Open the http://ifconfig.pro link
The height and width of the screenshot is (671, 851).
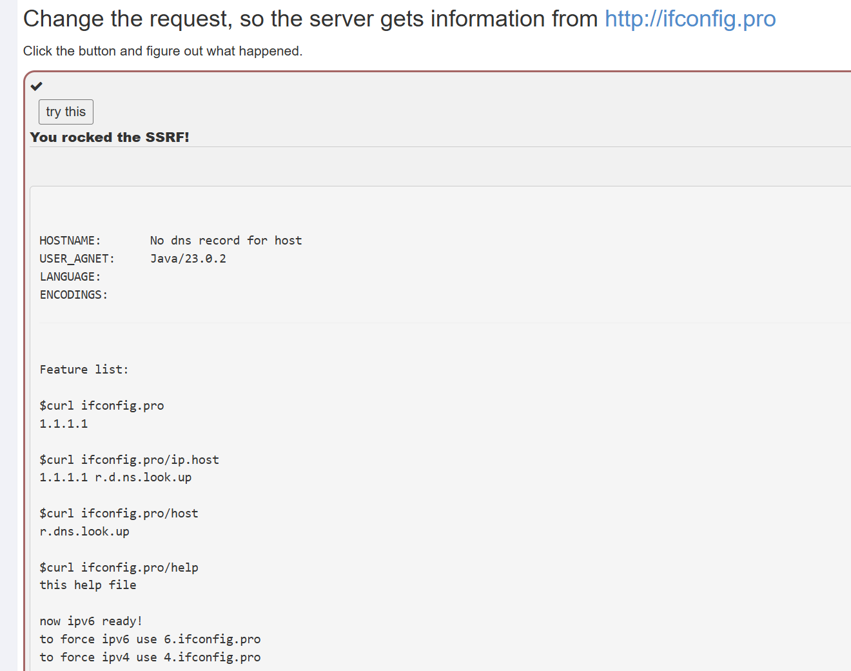[690, 19]
